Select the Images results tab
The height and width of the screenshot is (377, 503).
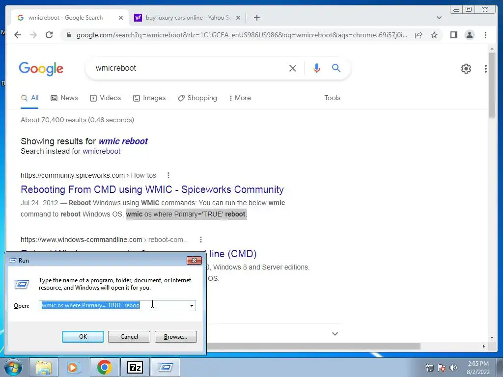point(149,98)
